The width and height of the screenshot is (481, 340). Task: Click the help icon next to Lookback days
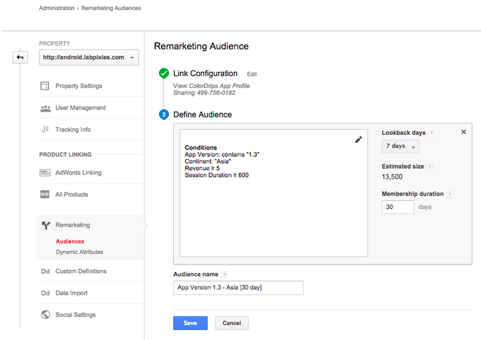coord(431,133)
